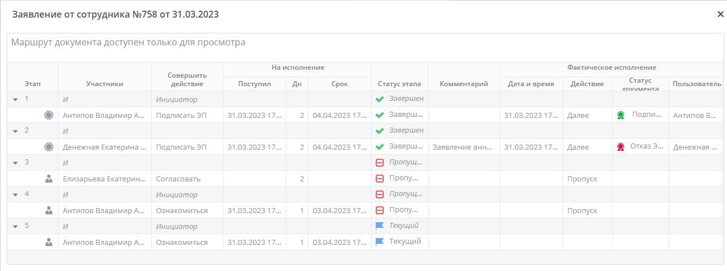Click the dialog title Заявление от сотрудника №758
The image size is (727, 271).
pyautogui.click(x=115, y=15)
